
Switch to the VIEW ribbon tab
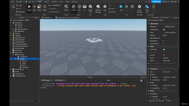(67, 2)
